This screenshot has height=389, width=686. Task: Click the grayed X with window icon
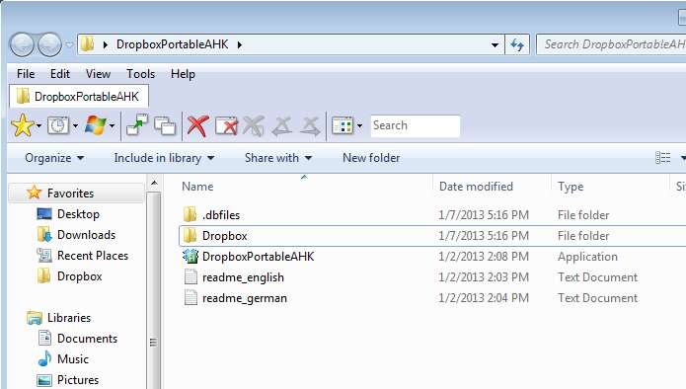coord(254,126)
